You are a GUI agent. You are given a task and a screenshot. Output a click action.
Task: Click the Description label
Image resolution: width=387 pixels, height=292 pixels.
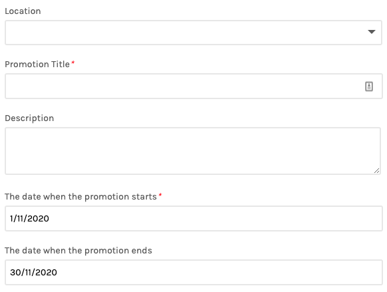[29, 118]
